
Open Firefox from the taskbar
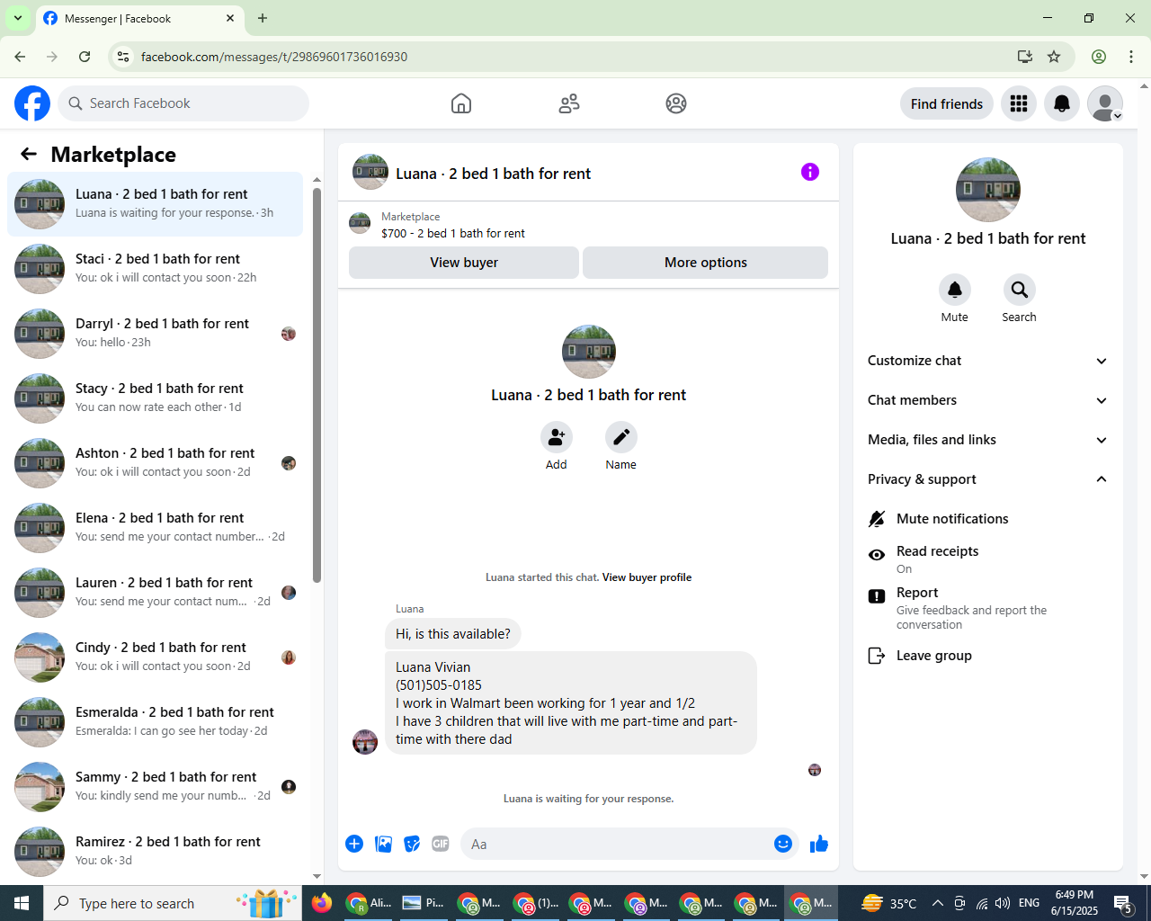[322, 903]
